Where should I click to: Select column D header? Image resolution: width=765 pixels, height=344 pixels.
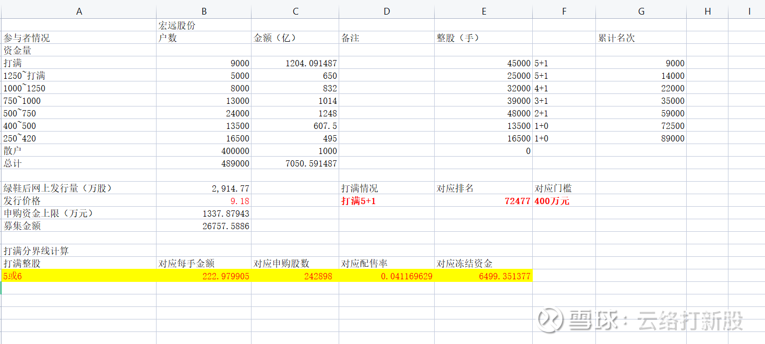[x=387, y=11]
